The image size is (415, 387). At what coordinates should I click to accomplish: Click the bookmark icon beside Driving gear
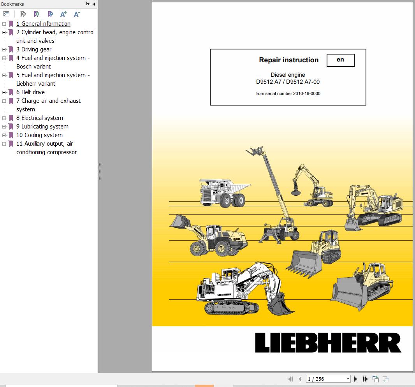(x=11, y=49)
